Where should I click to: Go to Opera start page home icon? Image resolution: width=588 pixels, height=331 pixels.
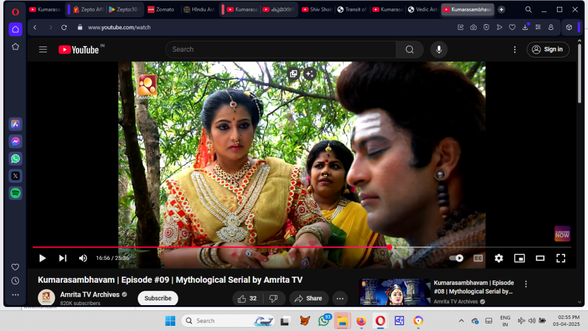pos(16,29)
